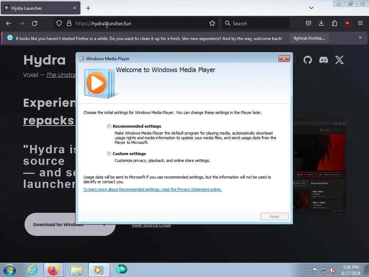Select the Hydra Launcher tab
The width and height of the screenshot is (369, 277).
pyautogui.click(x=40, y=8)
